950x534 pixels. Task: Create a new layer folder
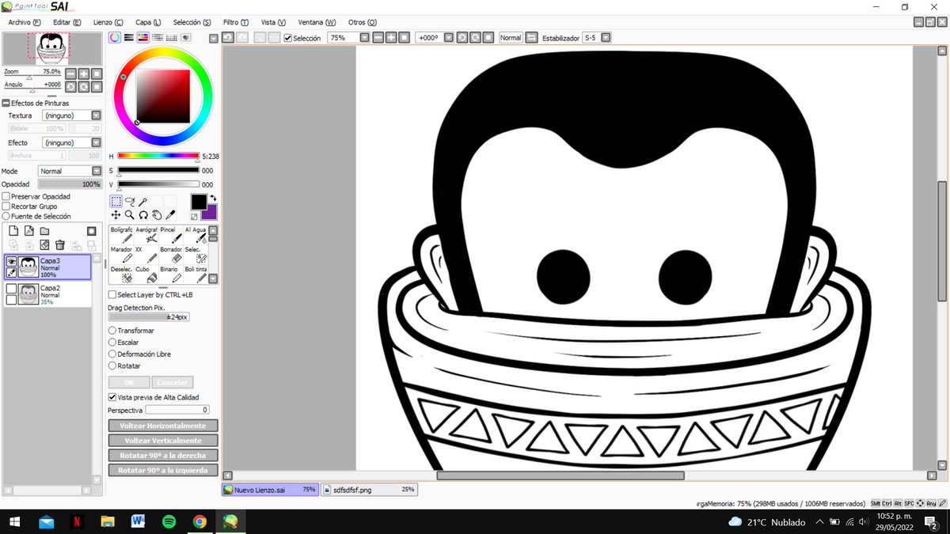click(x=44, y=231)
